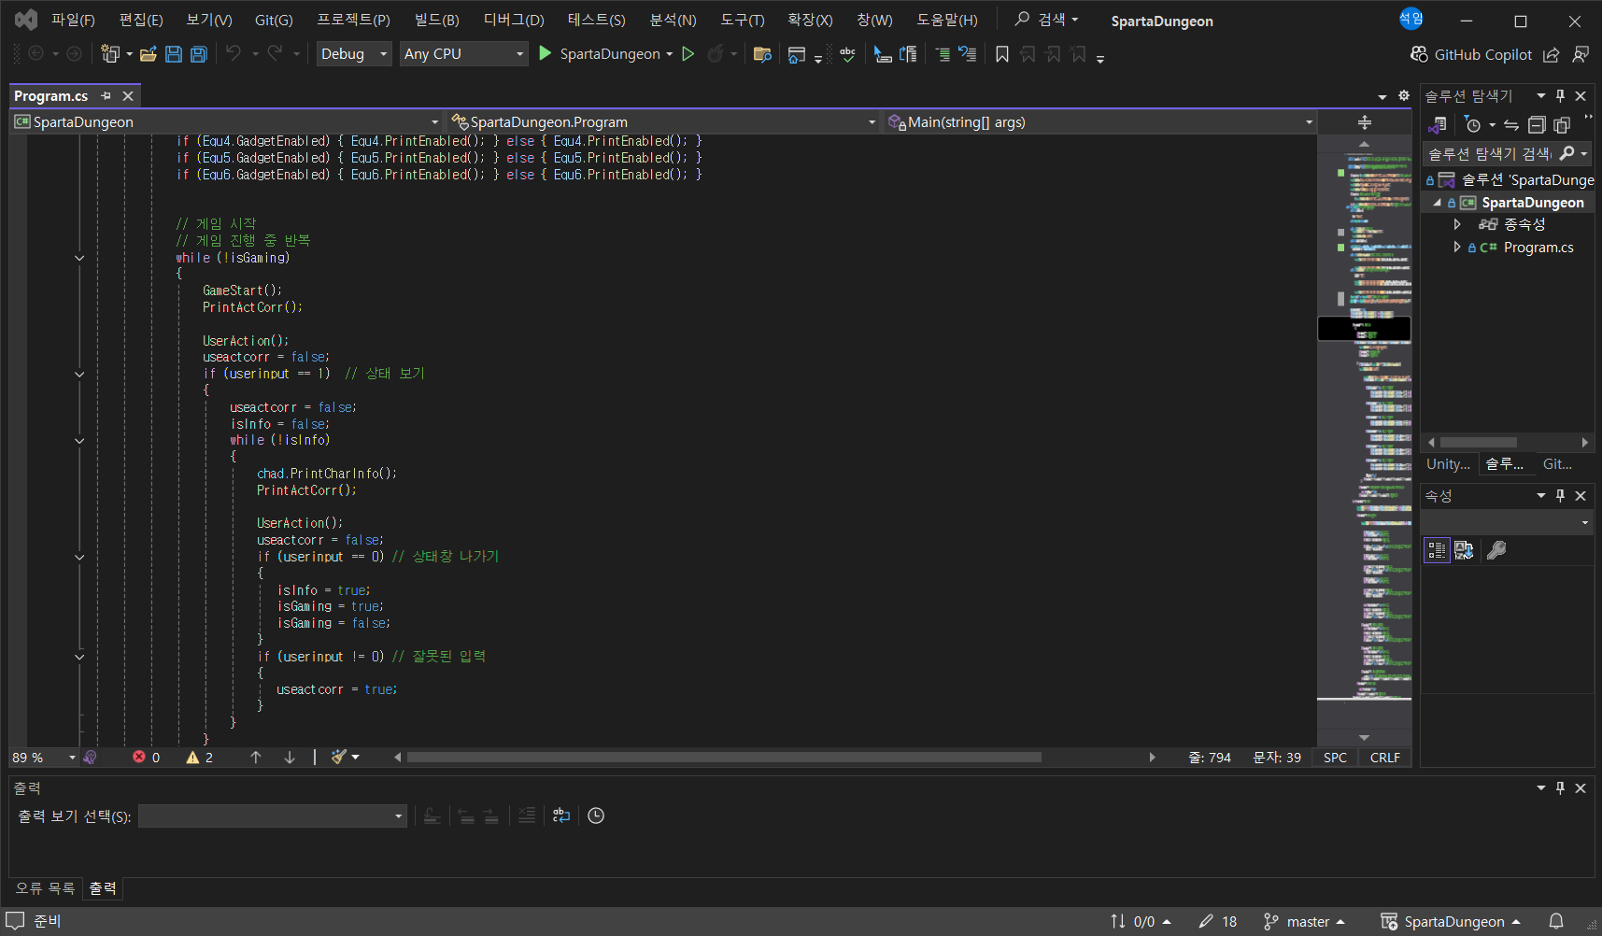The width and height of the screenshot is (1602, 936).
Task: Click the Output panel clock timestamp icon
Action: point(596,815)
